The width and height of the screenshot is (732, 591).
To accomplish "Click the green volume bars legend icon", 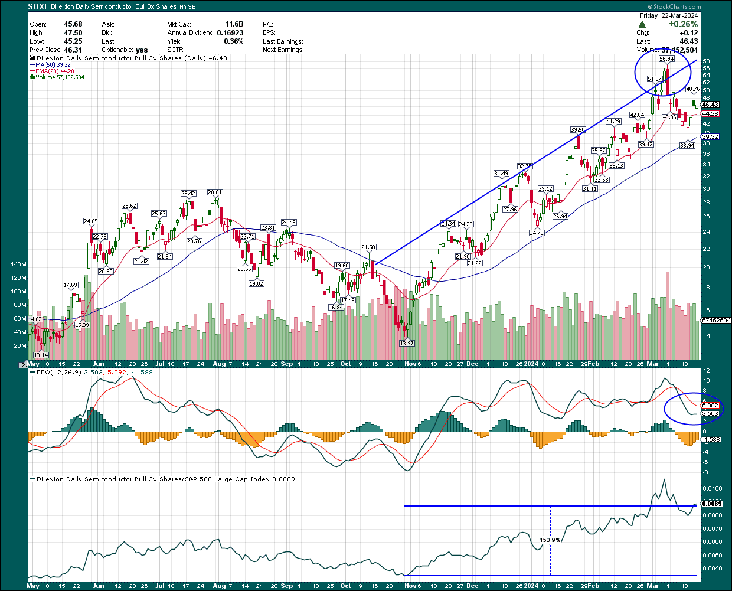I will (x=32, y=77).
